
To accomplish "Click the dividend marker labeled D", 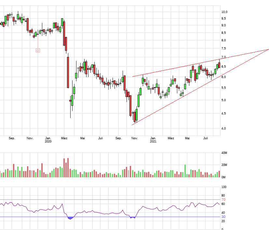I will [x=38, y=50].
